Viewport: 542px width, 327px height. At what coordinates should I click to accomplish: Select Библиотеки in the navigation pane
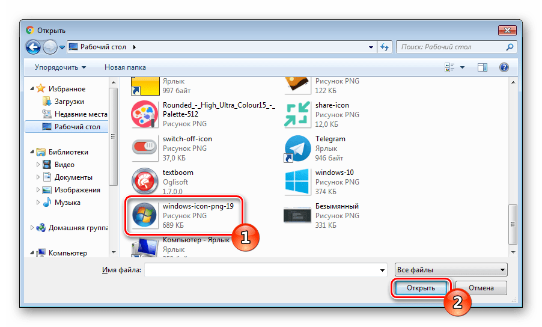(x=68, y=152)
